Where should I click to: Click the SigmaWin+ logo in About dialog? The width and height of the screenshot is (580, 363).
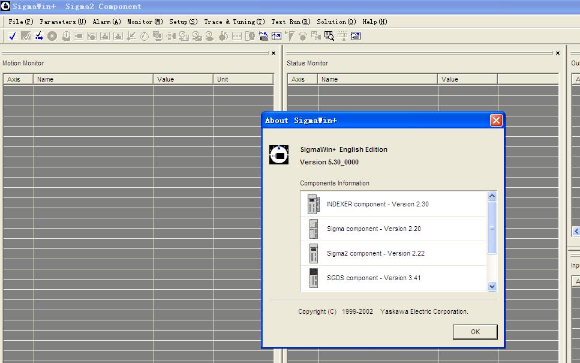point(279,155)
